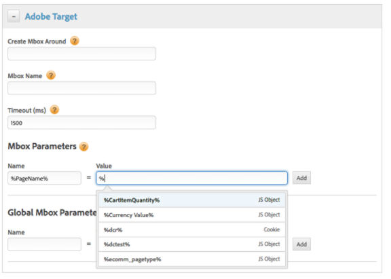Click the Adobe Target heading link

tap(51, 16)
